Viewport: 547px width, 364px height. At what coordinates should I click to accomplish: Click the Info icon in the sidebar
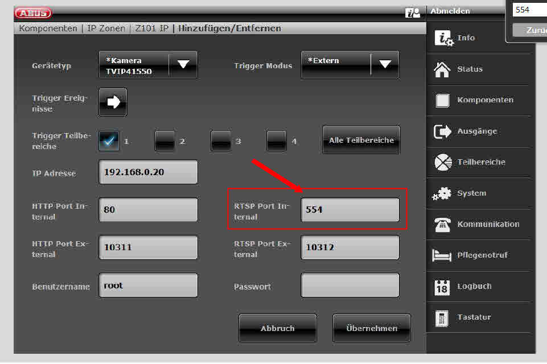click(x=443, y=38)
